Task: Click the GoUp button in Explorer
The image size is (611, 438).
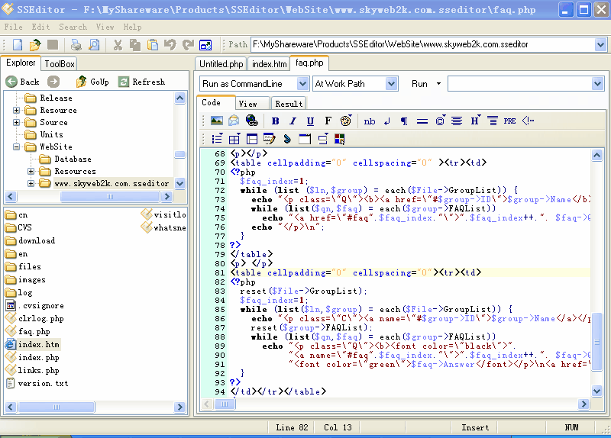Action: (x=92, y=82)
